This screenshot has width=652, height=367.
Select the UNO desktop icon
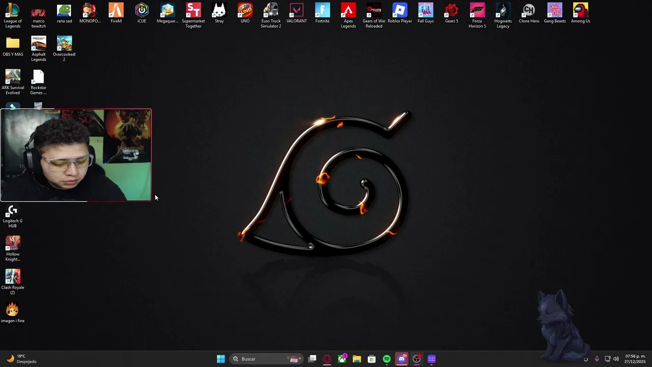pyautogui.click(x=245, y=13)
